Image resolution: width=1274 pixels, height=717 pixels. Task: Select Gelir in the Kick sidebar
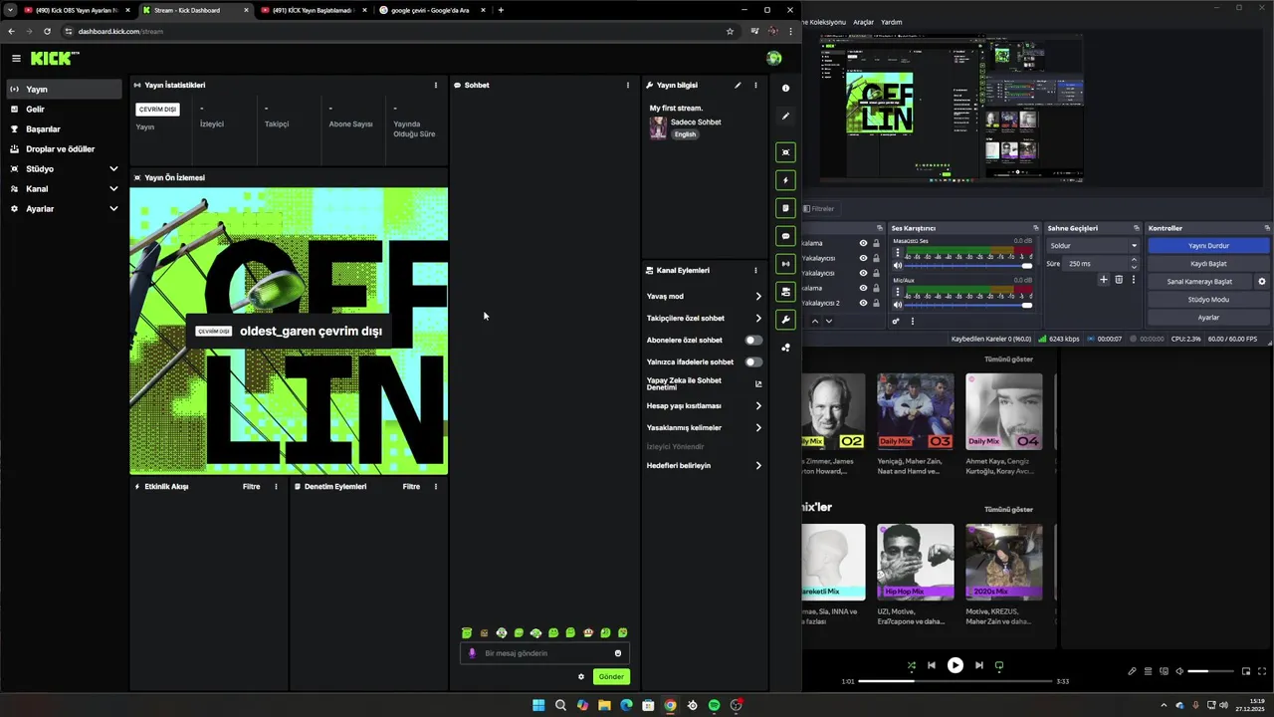click(64, 110)
